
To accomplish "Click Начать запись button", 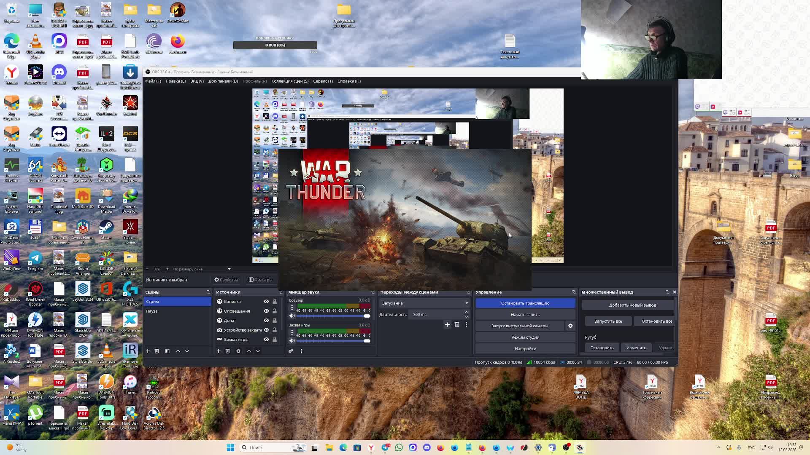I will point(525,314).
